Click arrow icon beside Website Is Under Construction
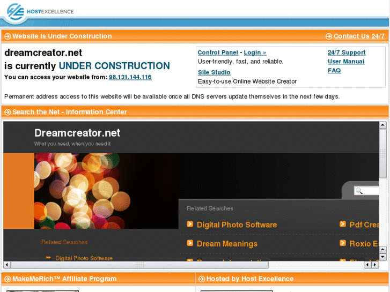The width and height of the screenshot is (390, 292). 8,36
